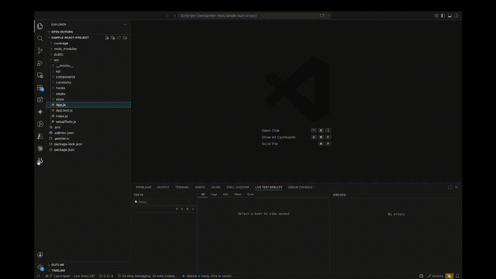Collapse SAMPLE-REACT-PROJECT root folder
The image size is (496, 279).
point(70,38)
